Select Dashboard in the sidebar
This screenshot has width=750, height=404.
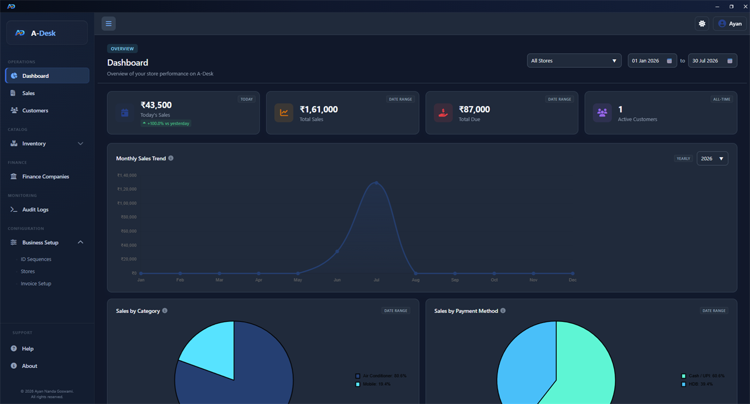click(x=47, y=76)
